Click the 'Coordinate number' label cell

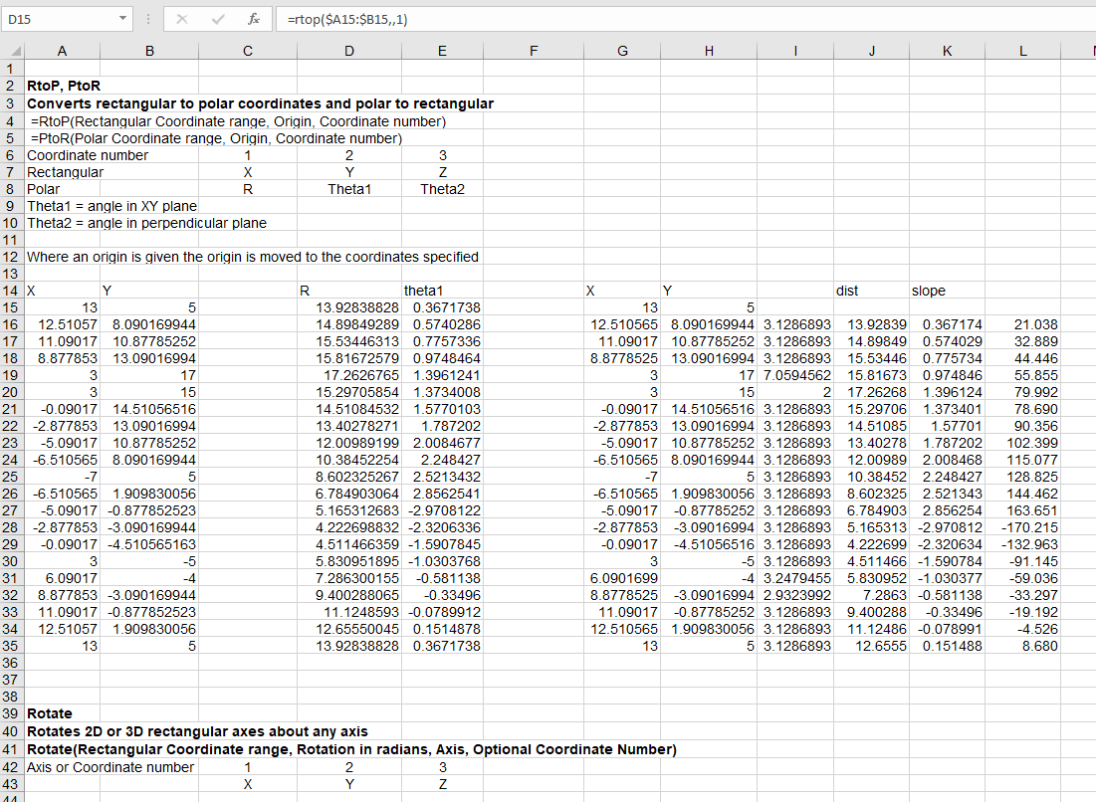(88, 155)
